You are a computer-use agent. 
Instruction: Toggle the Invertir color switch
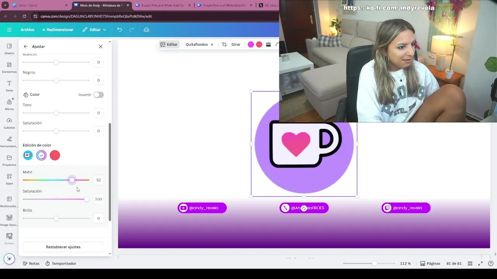point(98,95)
